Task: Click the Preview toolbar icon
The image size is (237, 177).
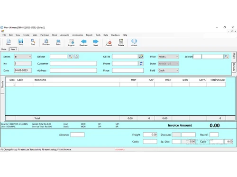Action: point(46,42)
